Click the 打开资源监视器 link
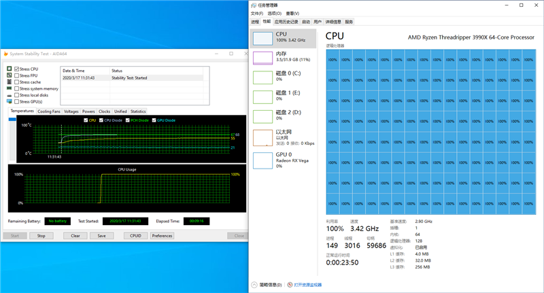 (x=308, y=285)
